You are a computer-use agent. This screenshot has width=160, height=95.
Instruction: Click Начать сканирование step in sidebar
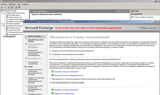[x=35, y=46]
